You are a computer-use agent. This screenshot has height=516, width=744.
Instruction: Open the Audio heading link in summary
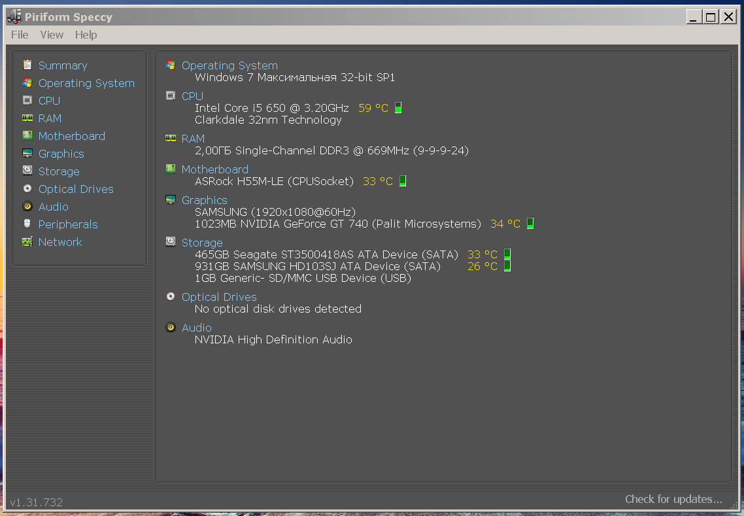(x=196, y=328)
